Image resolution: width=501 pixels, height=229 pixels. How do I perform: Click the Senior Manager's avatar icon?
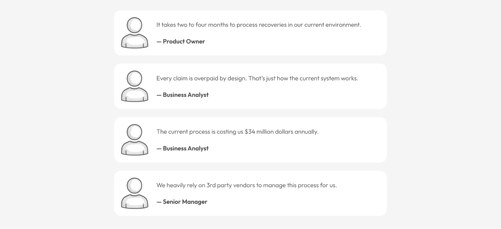[135, 193]
